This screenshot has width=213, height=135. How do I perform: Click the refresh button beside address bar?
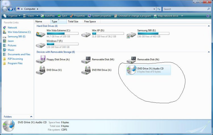[159, 9]
